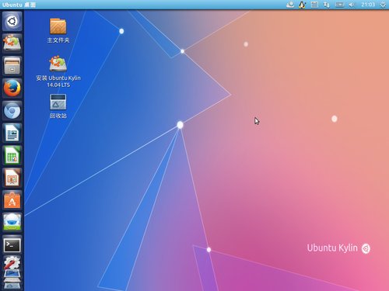389x291 pixels.
Task: Click the 21:03 clock in the panel
Action: click(x=368, y=5)
